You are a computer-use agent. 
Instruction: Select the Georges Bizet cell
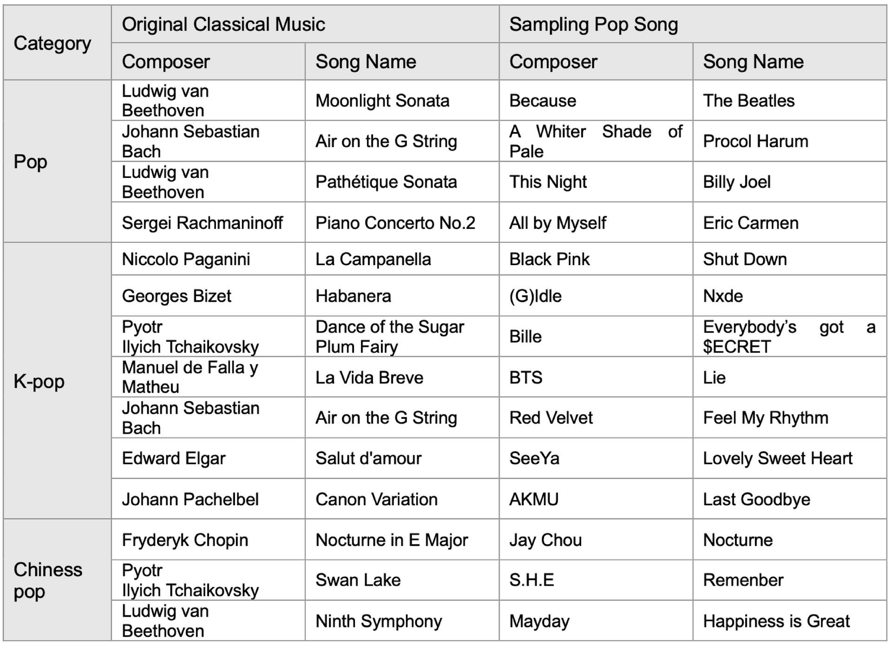click(x=208, y=296)
